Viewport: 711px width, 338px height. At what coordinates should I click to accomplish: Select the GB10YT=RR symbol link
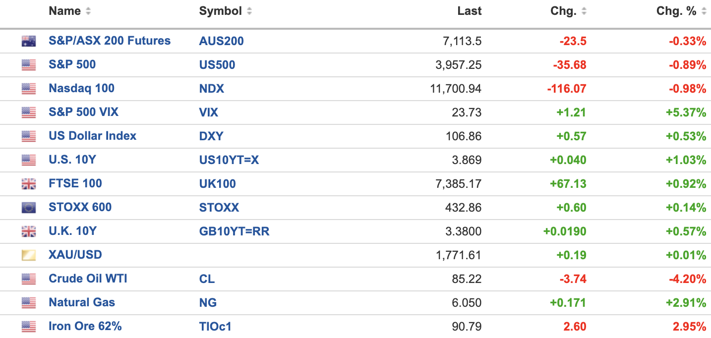234,231
